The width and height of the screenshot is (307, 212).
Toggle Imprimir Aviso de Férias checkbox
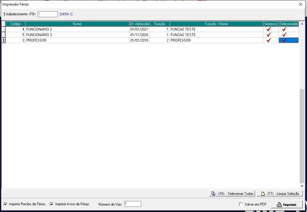[x=52, y=204]
